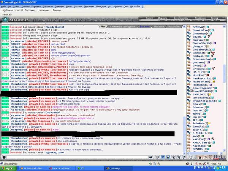Viewport: 228px width, 171px height.
Task: Open the Магия menu
Action: 69,6
